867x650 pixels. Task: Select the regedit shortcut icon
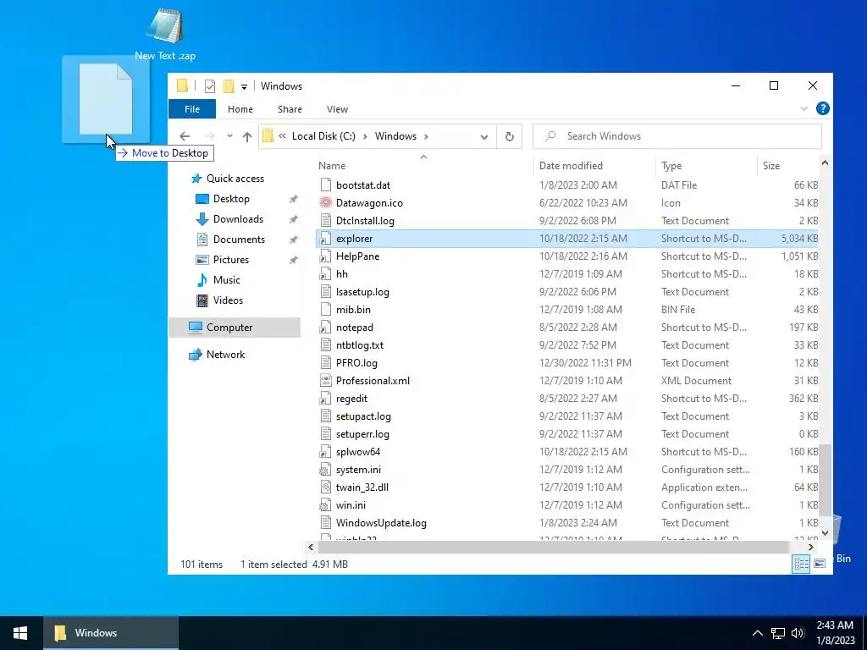pyautogui.click(x=326, y=399)
